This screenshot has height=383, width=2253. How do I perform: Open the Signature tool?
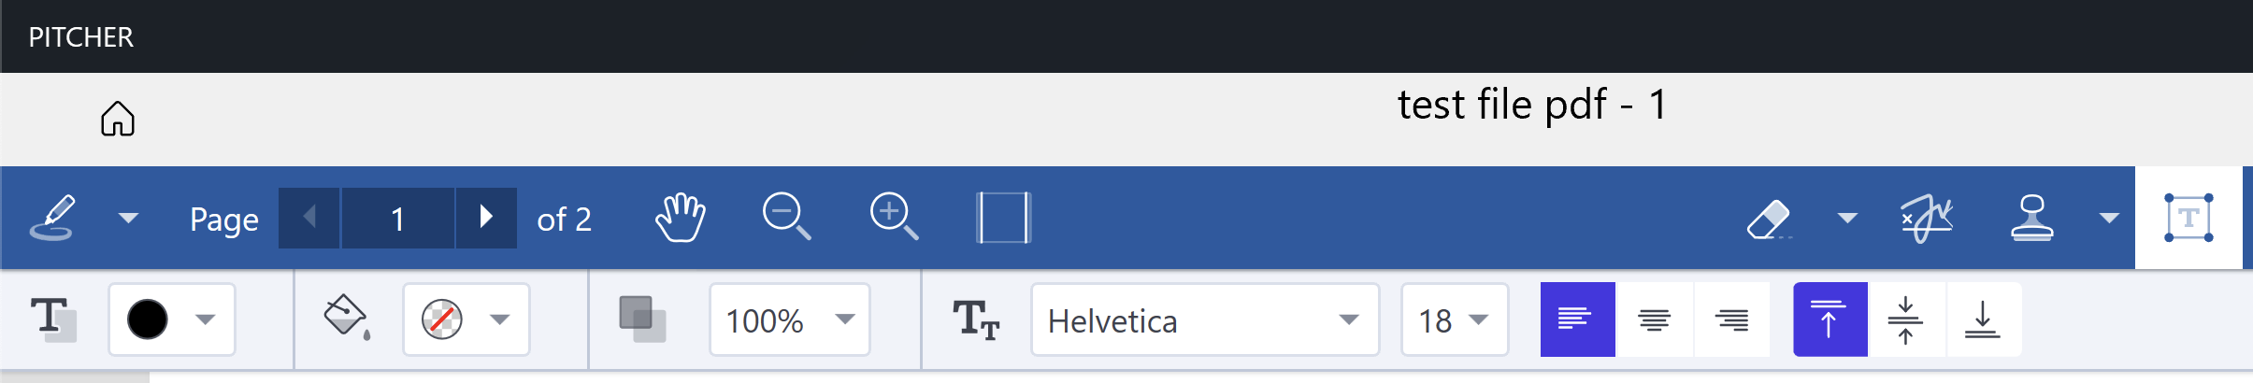tap(1927, 220)
